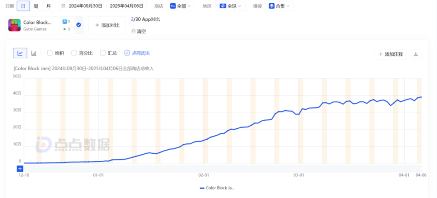The image size is (437, 198).
Task: Disable the 点亮周末 highlight weekends checkbox
Action: (x=127, y=53)
